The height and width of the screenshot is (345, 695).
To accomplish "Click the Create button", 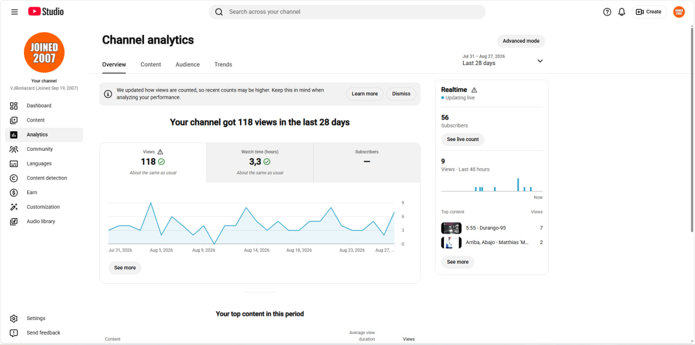I will click(x=649, y=12).
